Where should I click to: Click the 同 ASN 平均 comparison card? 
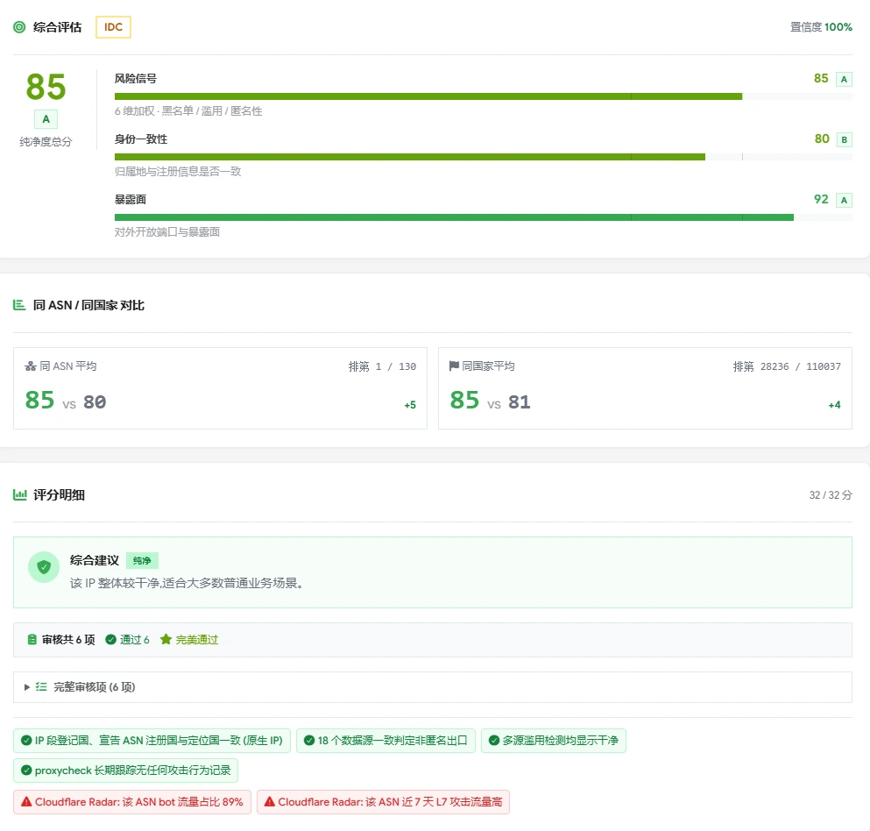click(x=220, y=388)
